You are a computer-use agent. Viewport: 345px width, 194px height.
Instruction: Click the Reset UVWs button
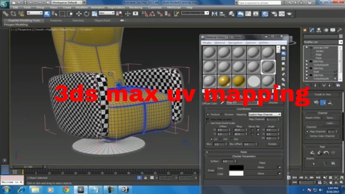pyautogui.click(x=313, y=118)
